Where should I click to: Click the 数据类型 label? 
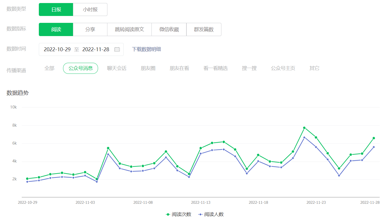[16, 9]
